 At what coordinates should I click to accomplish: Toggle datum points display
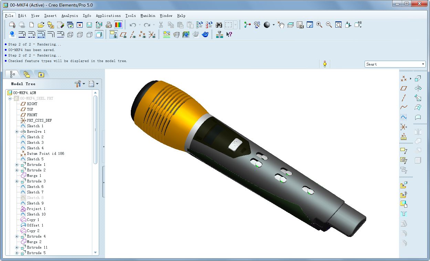coord(142,34)
